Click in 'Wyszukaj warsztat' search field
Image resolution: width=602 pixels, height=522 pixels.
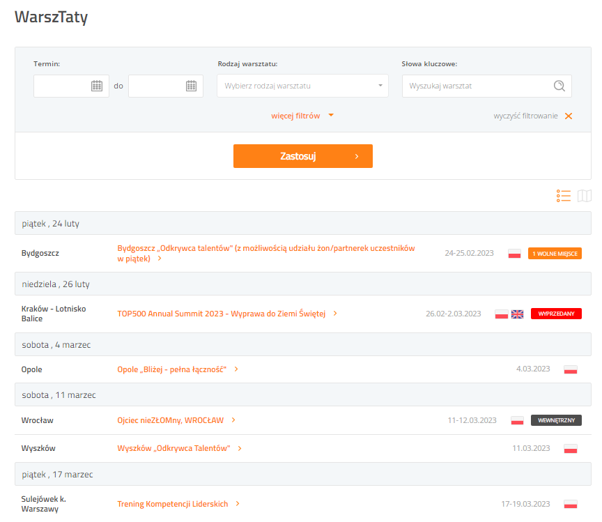477,86
